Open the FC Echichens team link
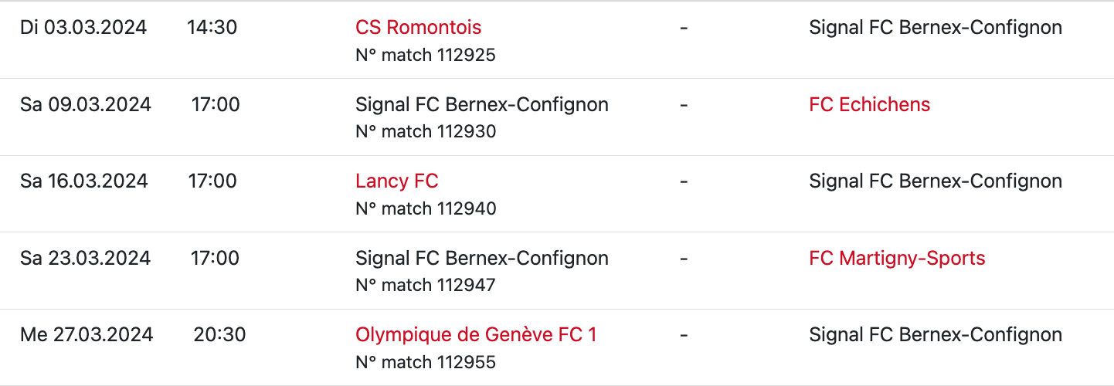Viewport: 1114px width, 386px height. click(869, 105)
